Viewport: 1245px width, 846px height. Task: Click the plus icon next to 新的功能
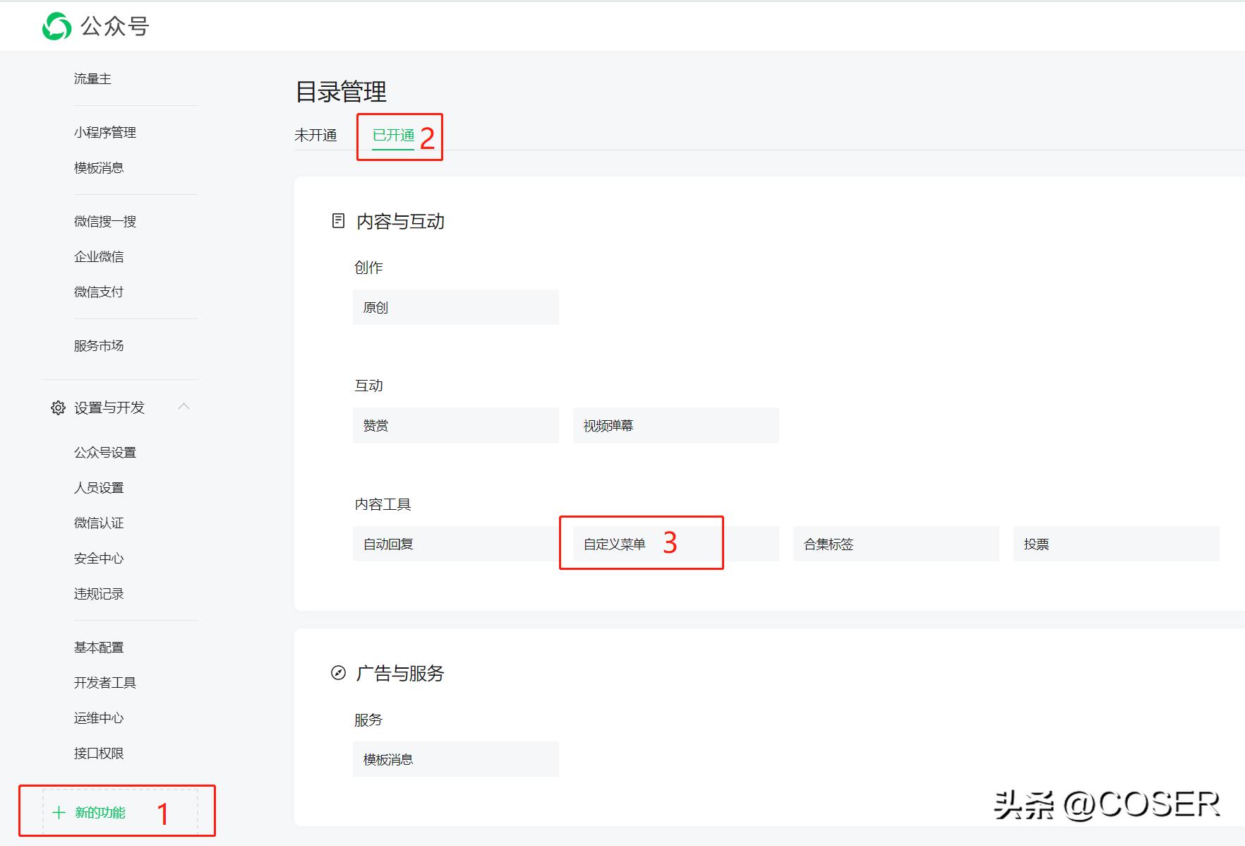tap(59, 812)
